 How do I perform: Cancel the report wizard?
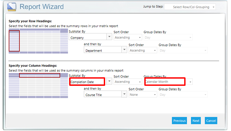211,121
